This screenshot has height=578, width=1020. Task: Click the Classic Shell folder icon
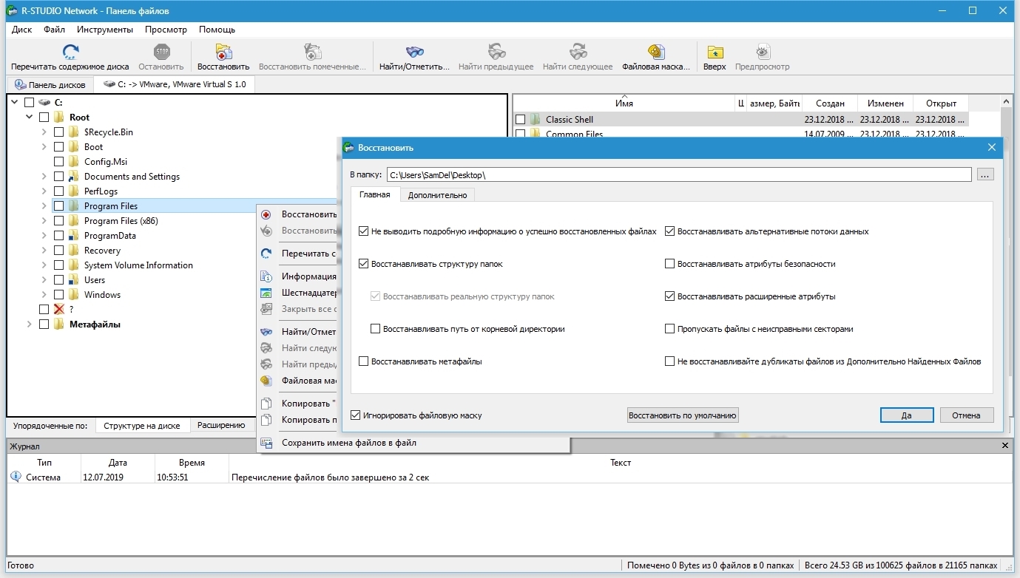pos(535,119)
